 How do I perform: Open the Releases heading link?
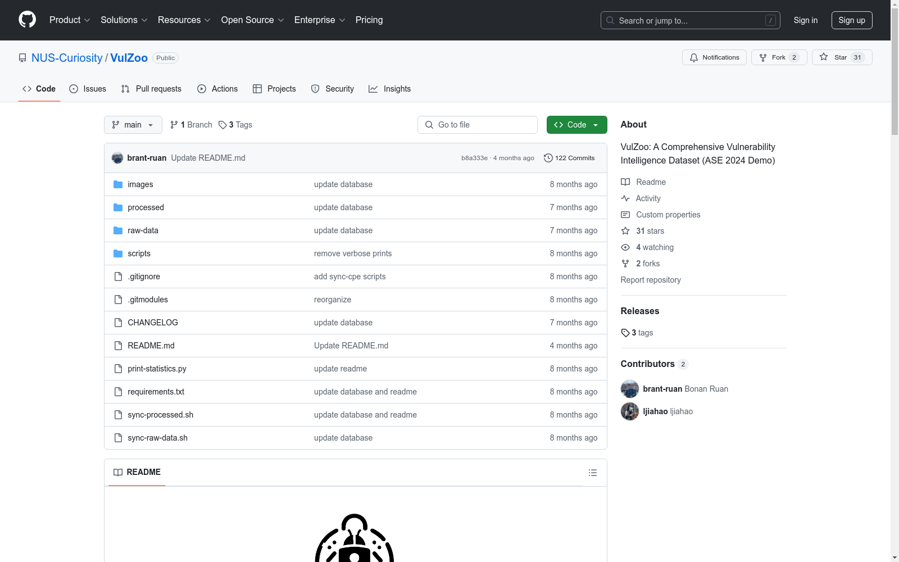click(x=640, y=311)
